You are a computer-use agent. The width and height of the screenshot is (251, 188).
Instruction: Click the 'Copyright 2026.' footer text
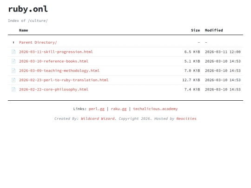coord(135,119)
